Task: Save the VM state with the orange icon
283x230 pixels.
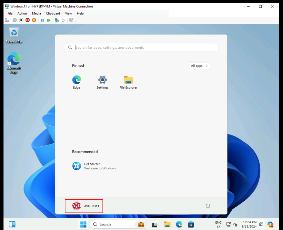Action: (x=34, y=20)
